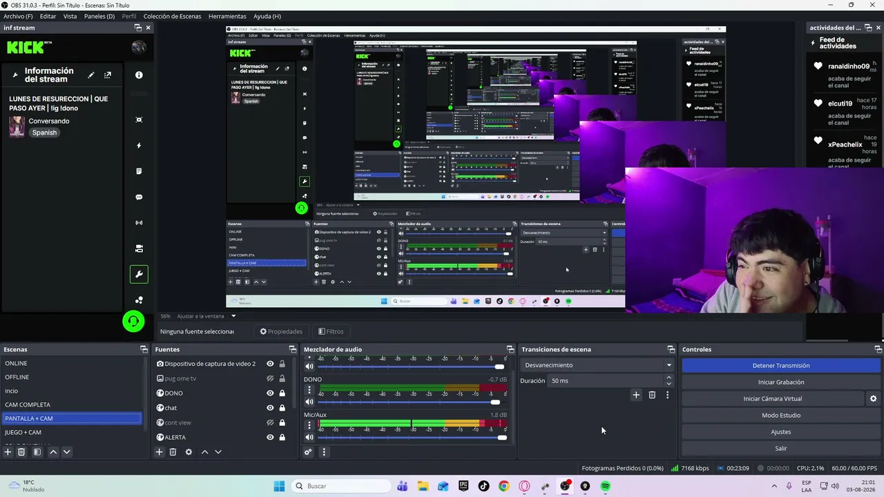The height and width of the screenshot is (497, 884).
Task: Open audio mixer bottom three-dot menu
Action: [324, 452]
